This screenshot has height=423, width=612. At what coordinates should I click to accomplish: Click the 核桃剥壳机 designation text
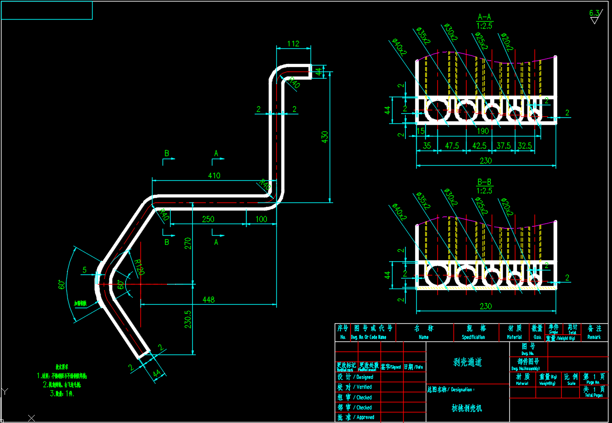point(468,408)
